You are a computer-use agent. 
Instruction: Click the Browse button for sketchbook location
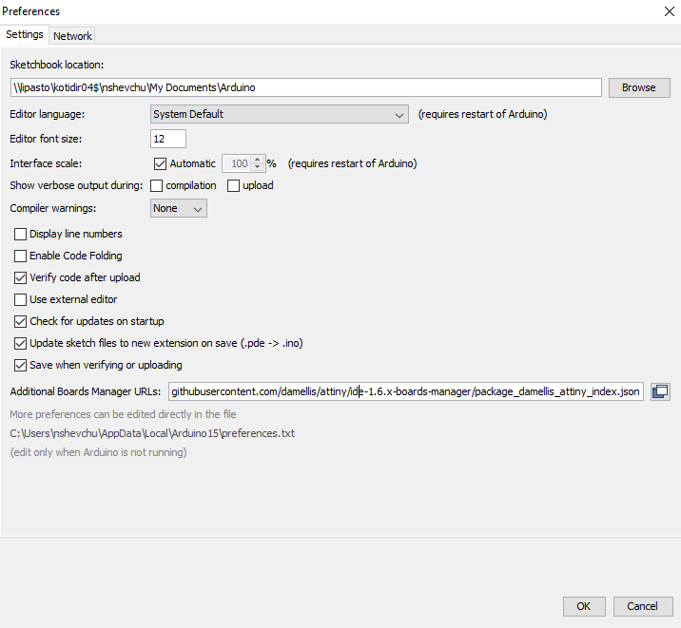pos(639,87)
